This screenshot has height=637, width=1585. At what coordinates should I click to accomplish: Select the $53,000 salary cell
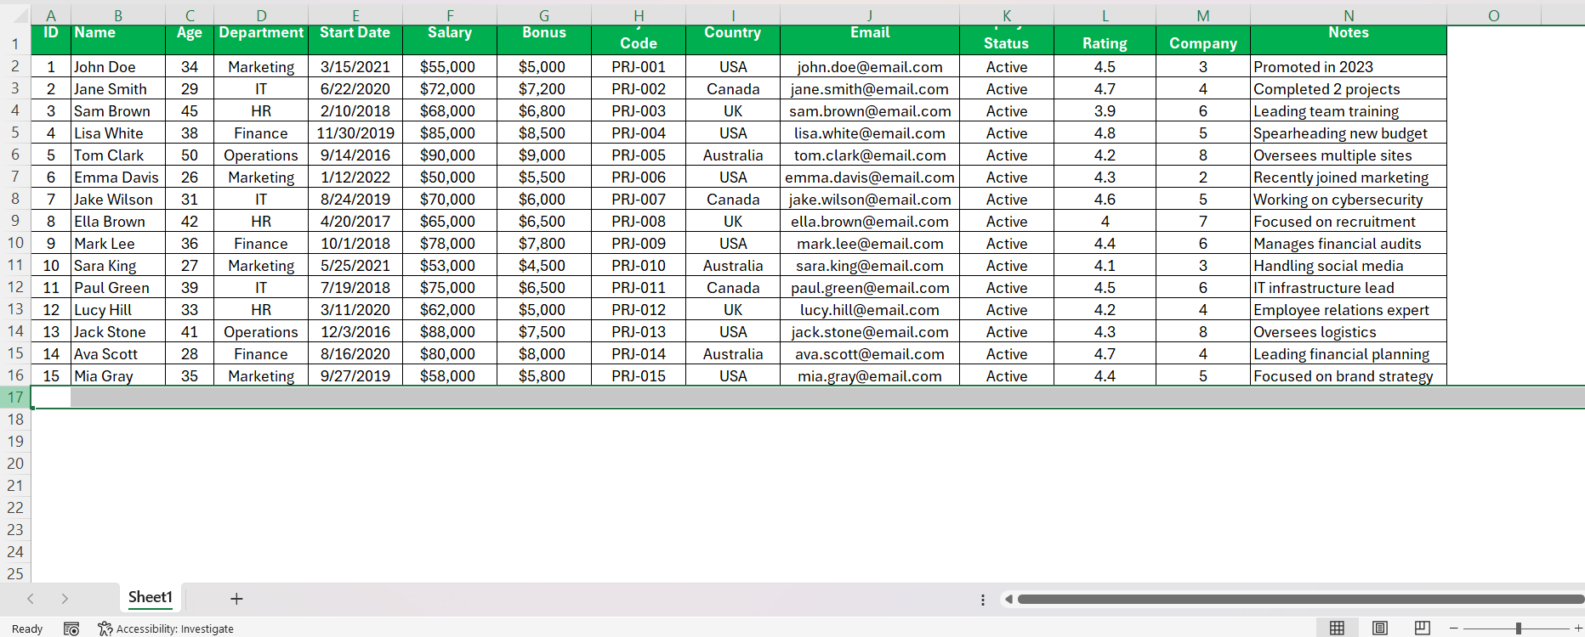(450, 265)
